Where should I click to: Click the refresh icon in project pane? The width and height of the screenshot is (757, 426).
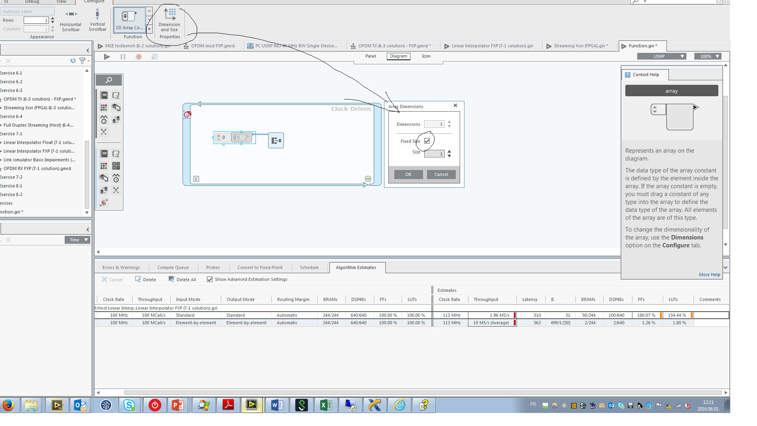73,61
